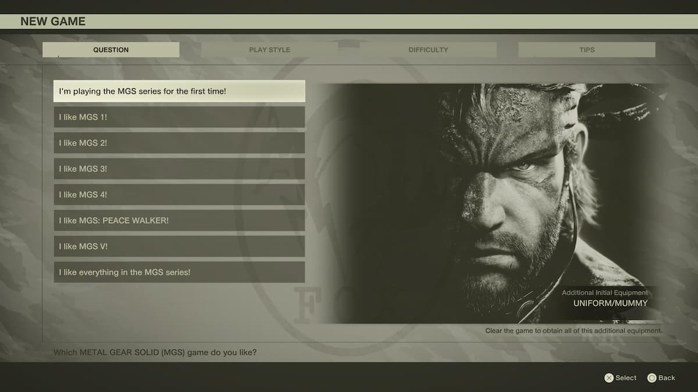Open the DIFFICULTY tab
698x392 pixels.
pyautogui.click(x=428, y=50)
